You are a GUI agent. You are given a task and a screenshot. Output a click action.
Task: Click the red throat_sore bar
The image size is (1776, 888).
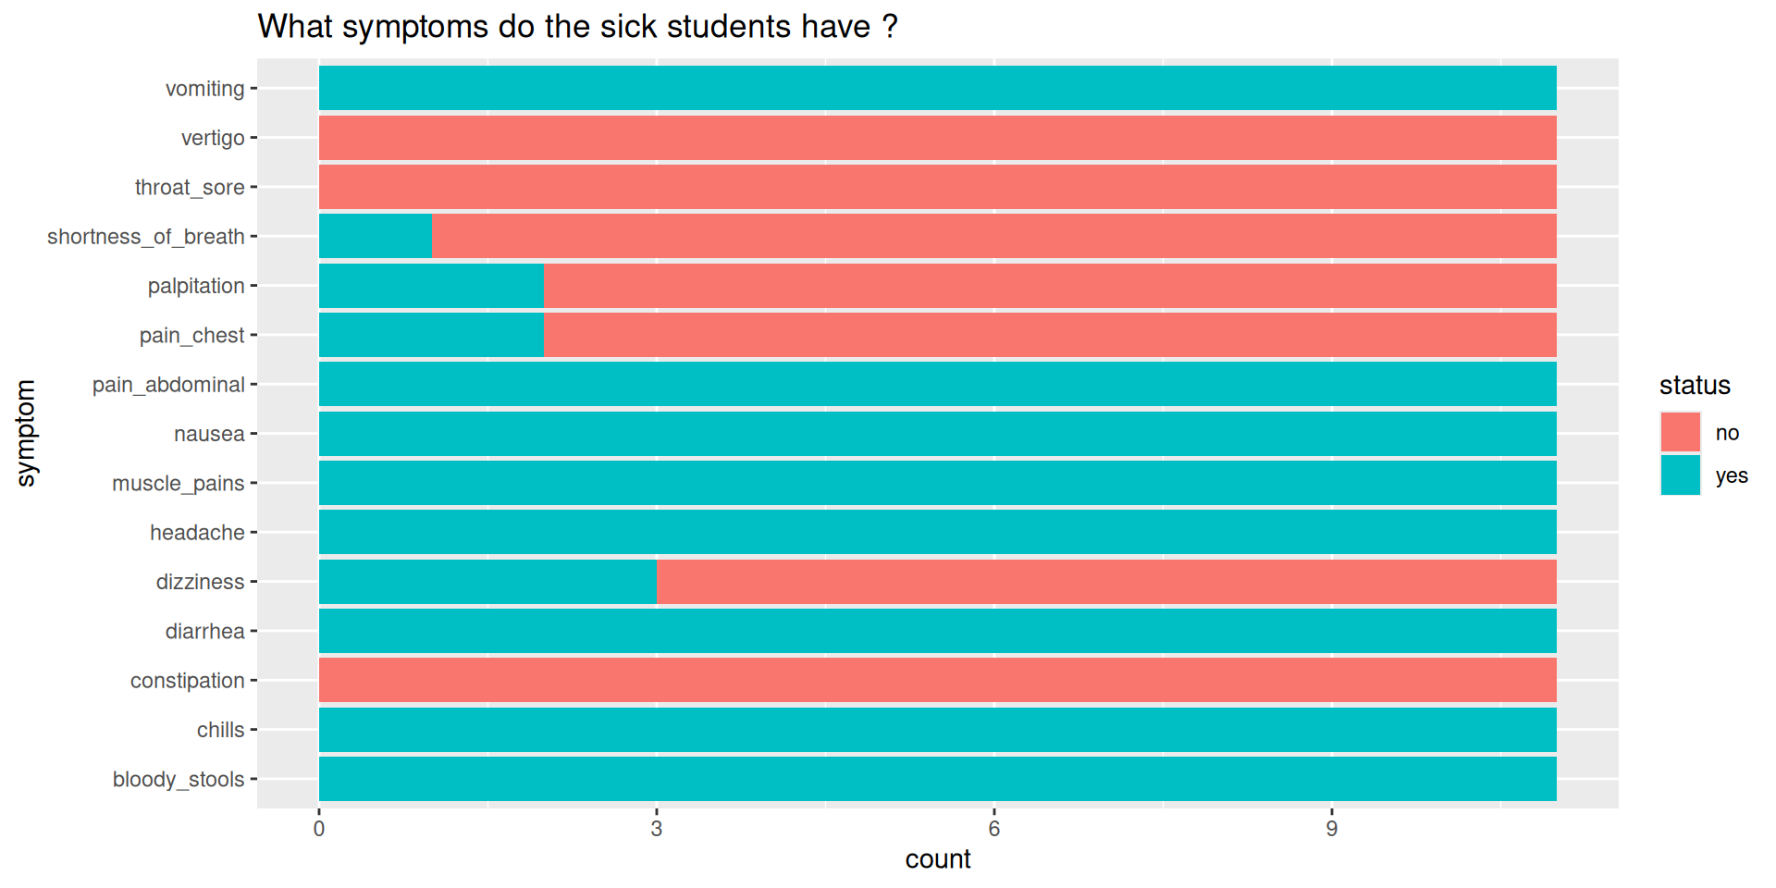937,187
